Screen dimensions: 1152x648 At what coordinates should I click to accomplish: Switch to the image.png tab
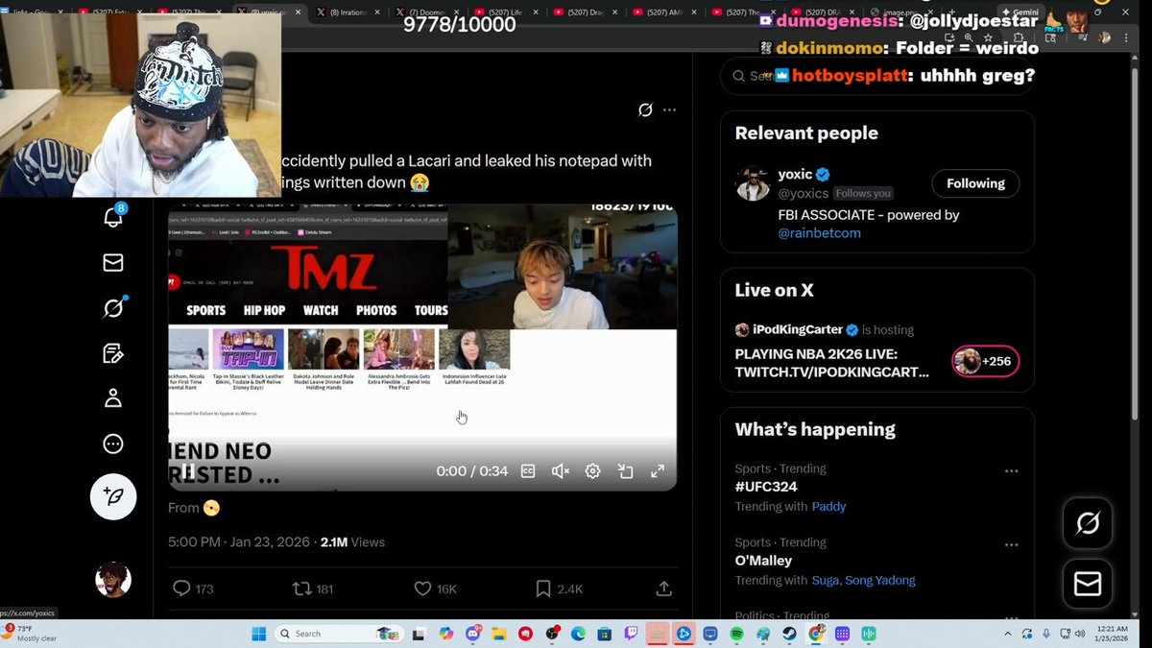[898, 12]
